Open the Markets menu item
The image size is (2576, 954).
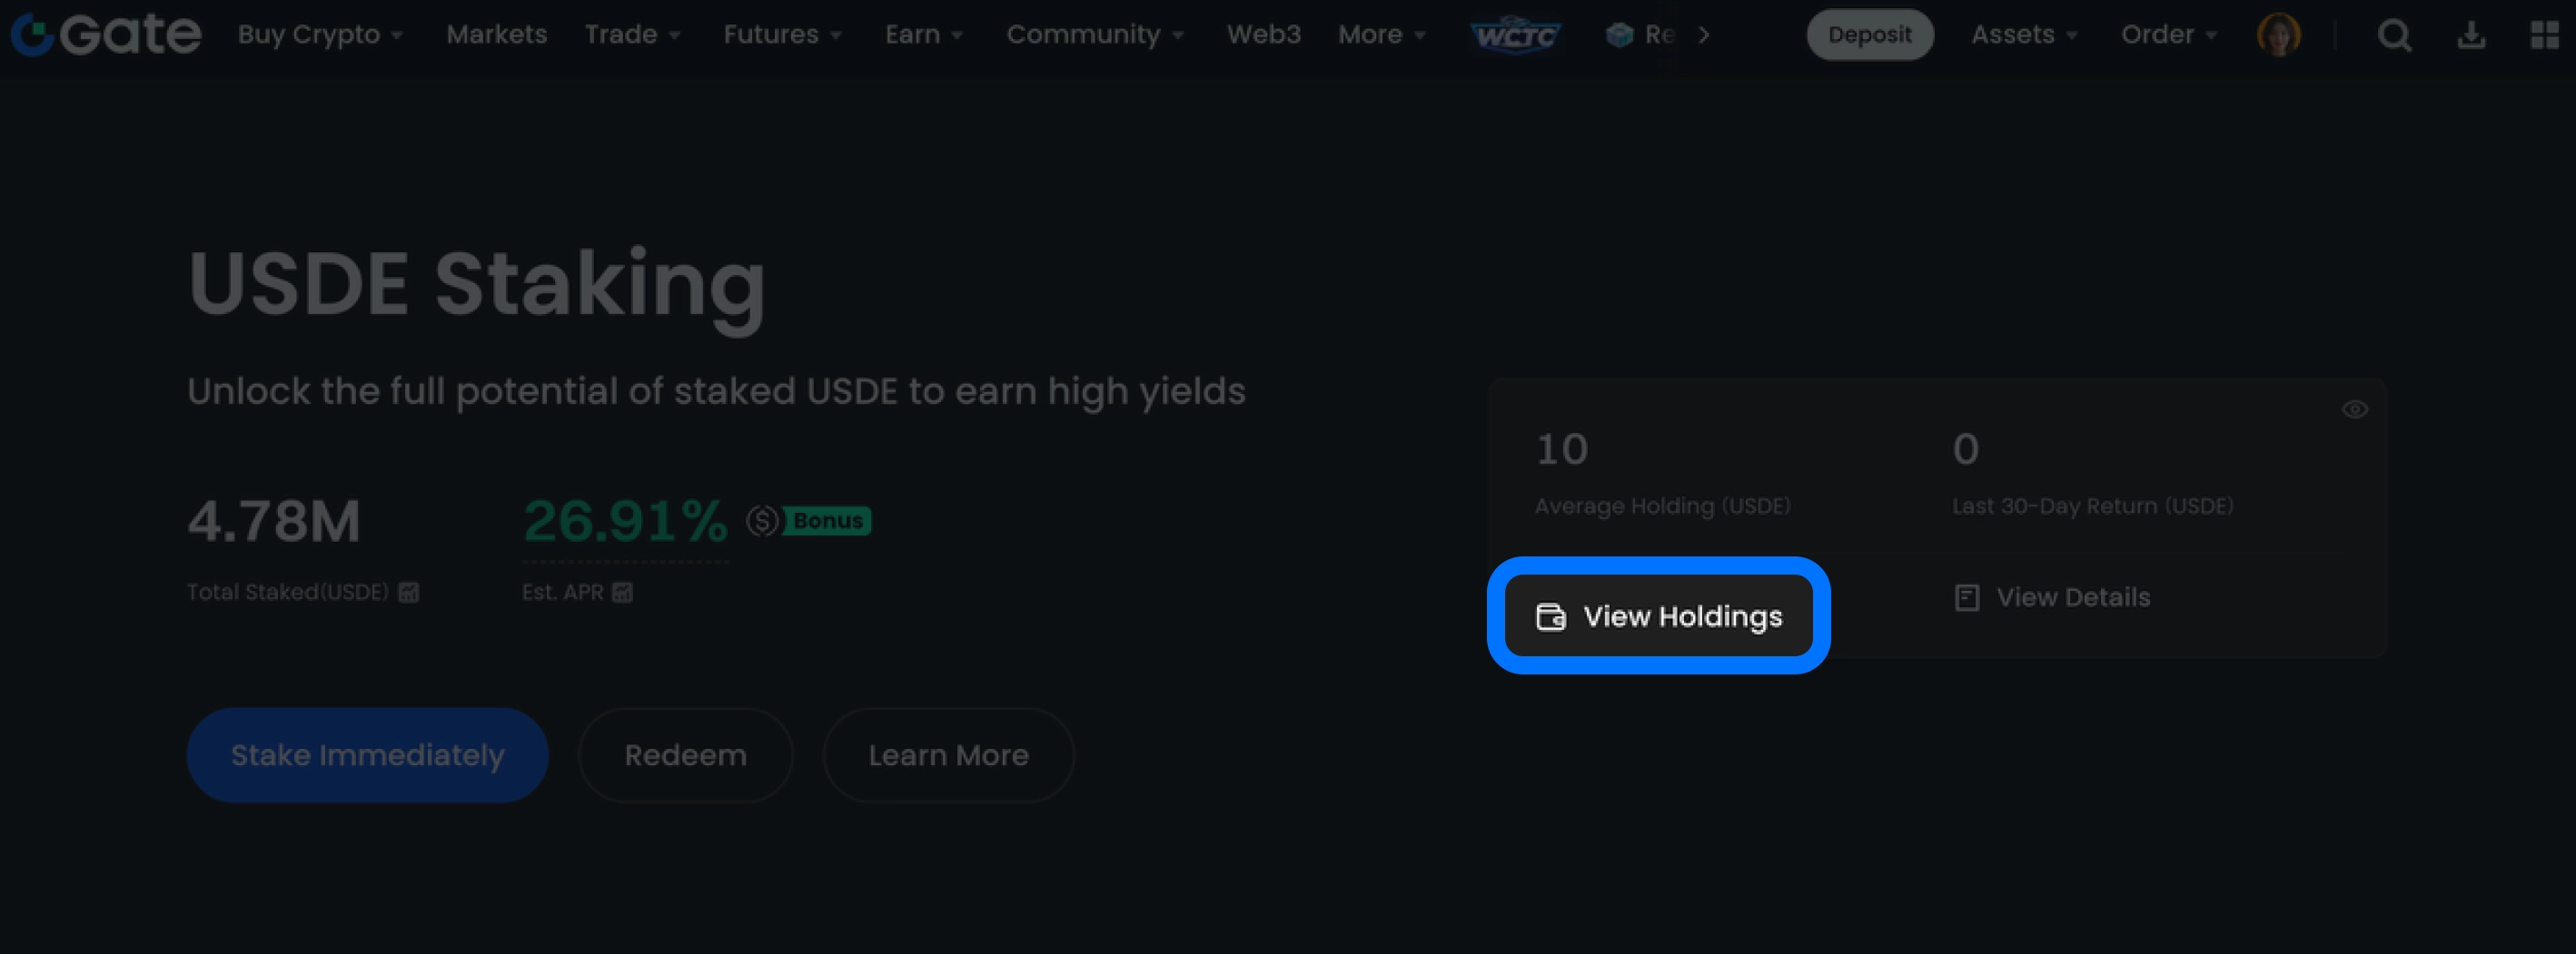[x=496, y=35]
